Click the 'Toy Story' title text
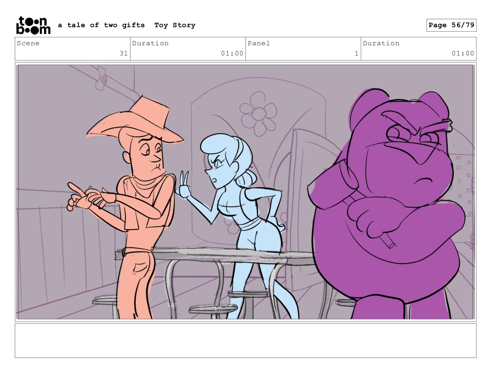492x380 pixels. [175, 25]
